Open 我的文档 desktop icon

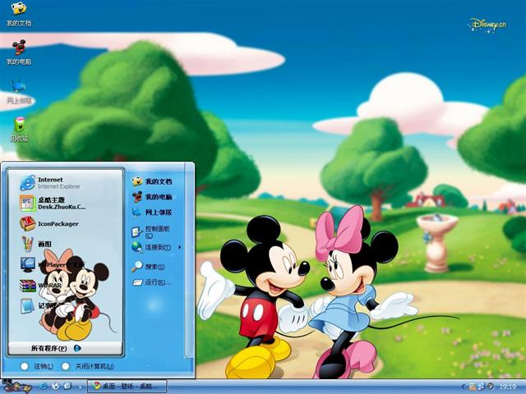pos(19,14)
